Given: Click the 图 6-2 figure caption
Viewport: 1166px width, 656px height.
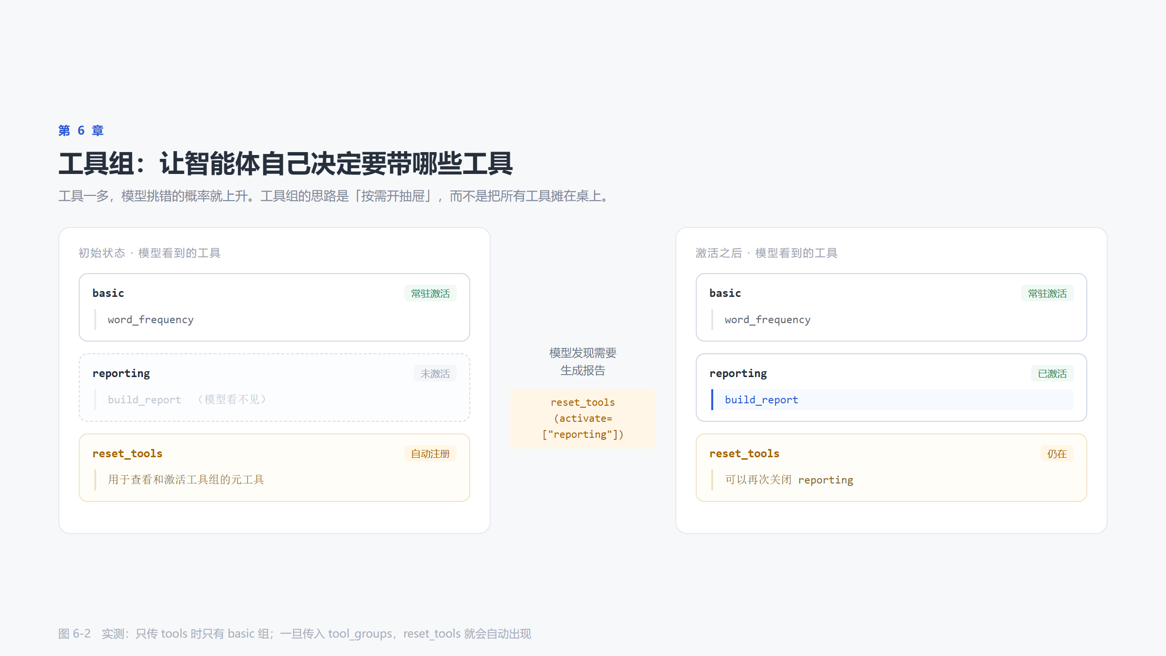Looking at the screenshot, I should [295, 634].
